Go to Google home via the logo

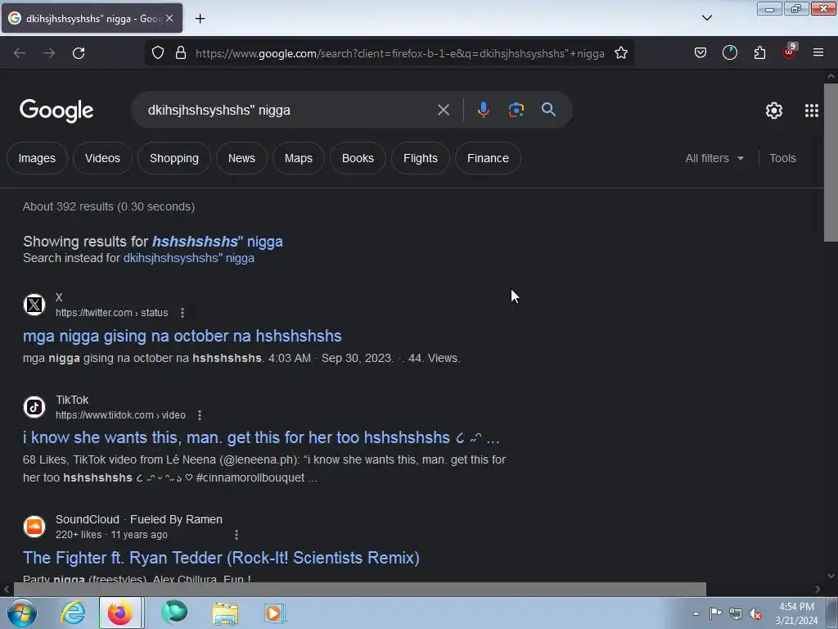tap(56, 111)
